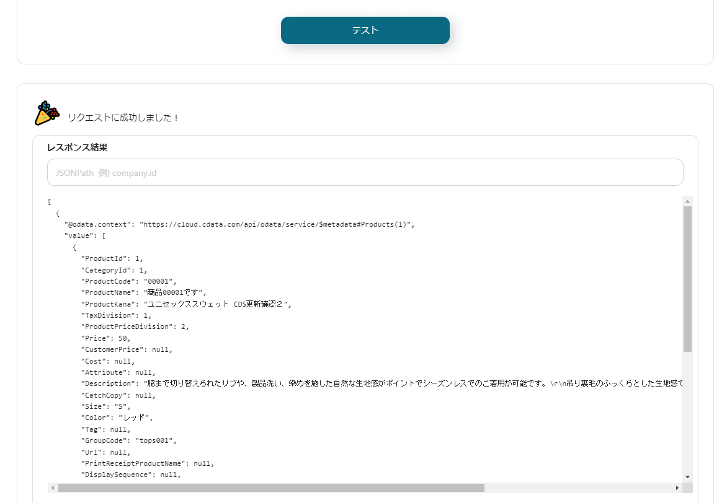Click the "ProductCode": "00001" line
This screenshot has width=727, height=503.
(x=129, y=281)
